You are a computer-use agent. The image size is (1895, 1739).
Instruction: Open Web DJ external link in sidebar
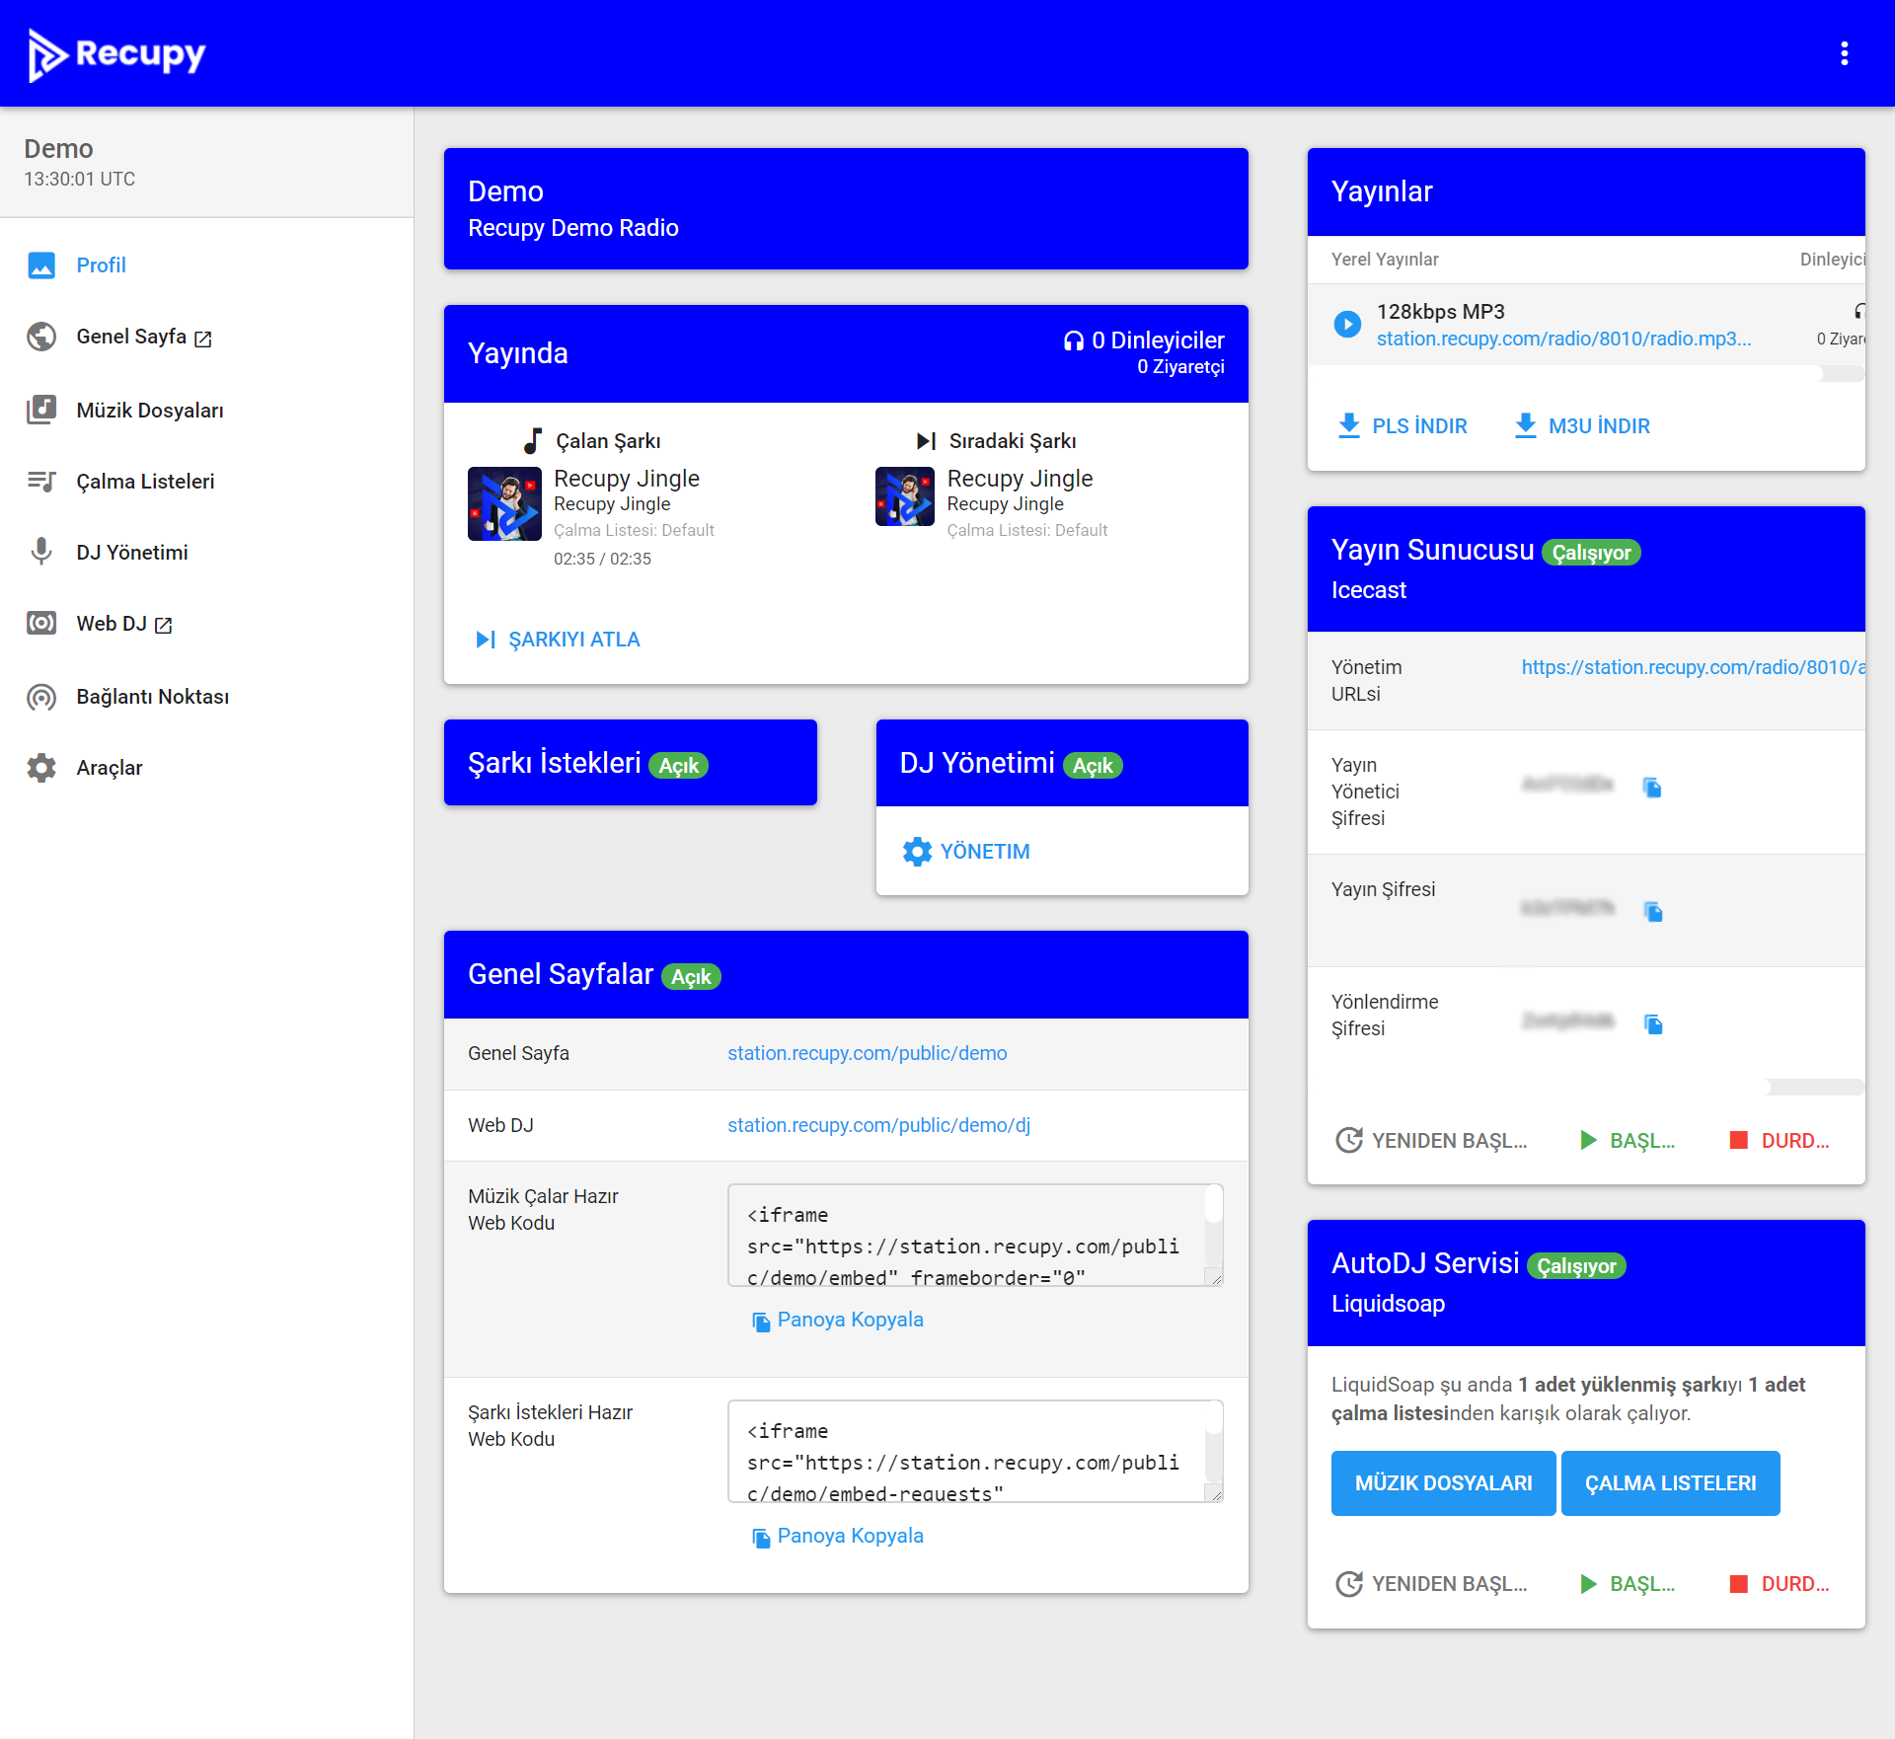click(123, 624)
